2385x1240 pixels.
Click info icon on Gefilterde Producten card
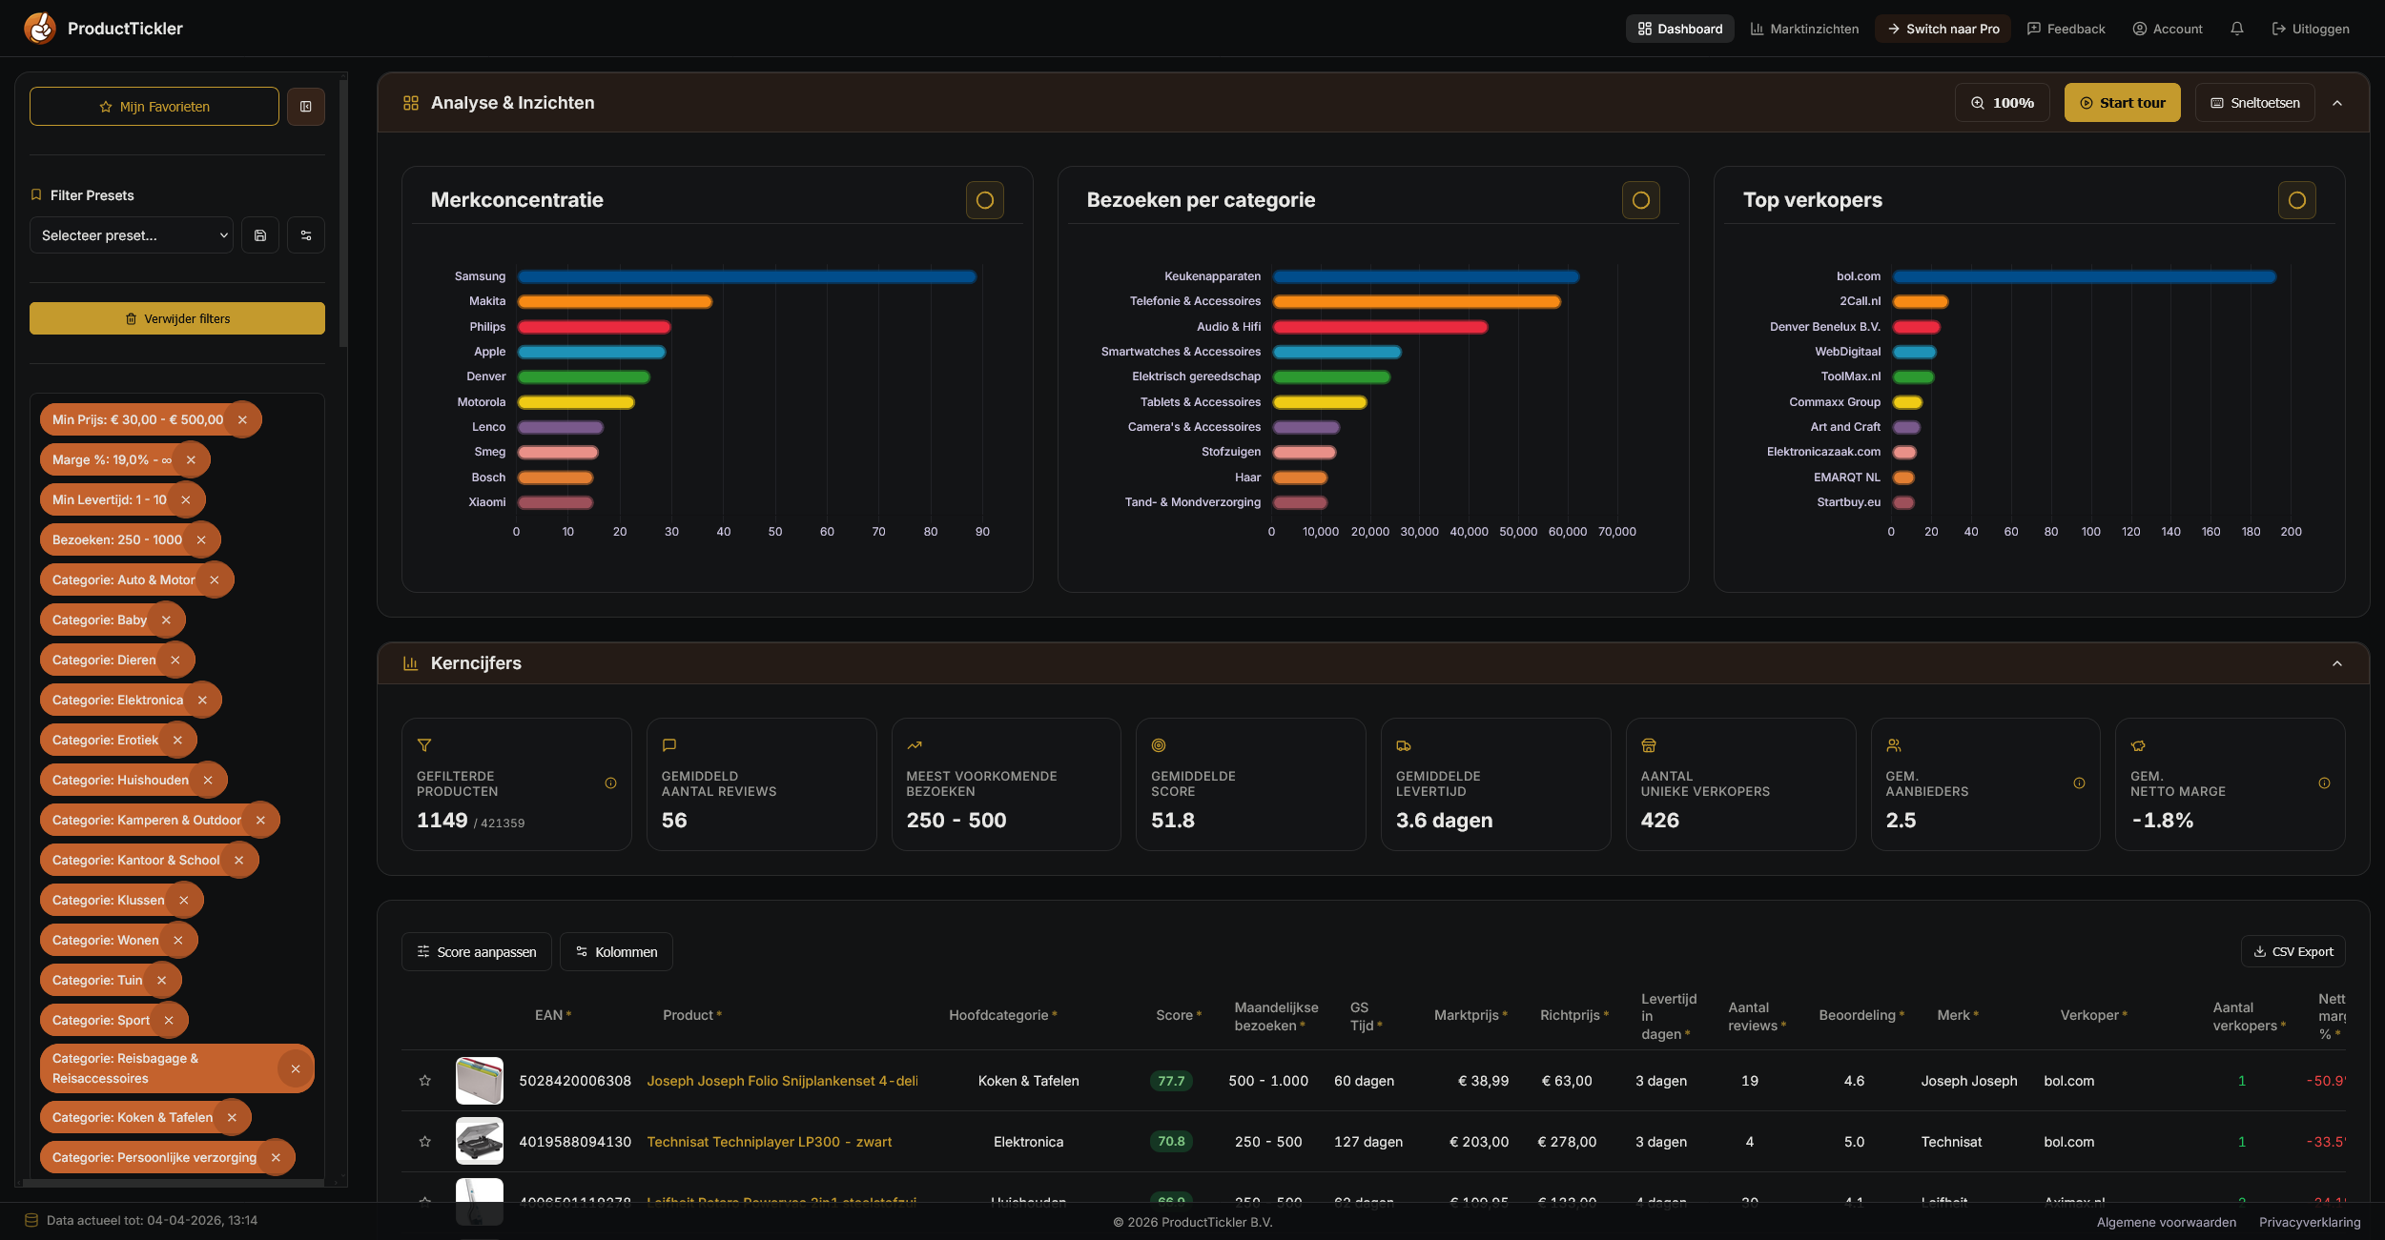coord(610,783)
